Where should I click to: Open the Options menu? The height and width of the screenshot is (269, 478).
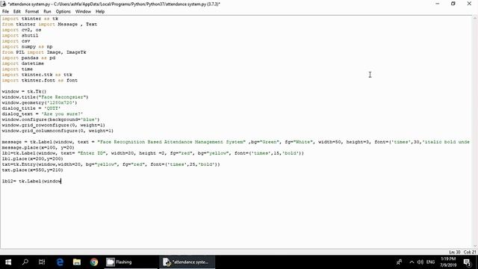click(x=63, y=12)
